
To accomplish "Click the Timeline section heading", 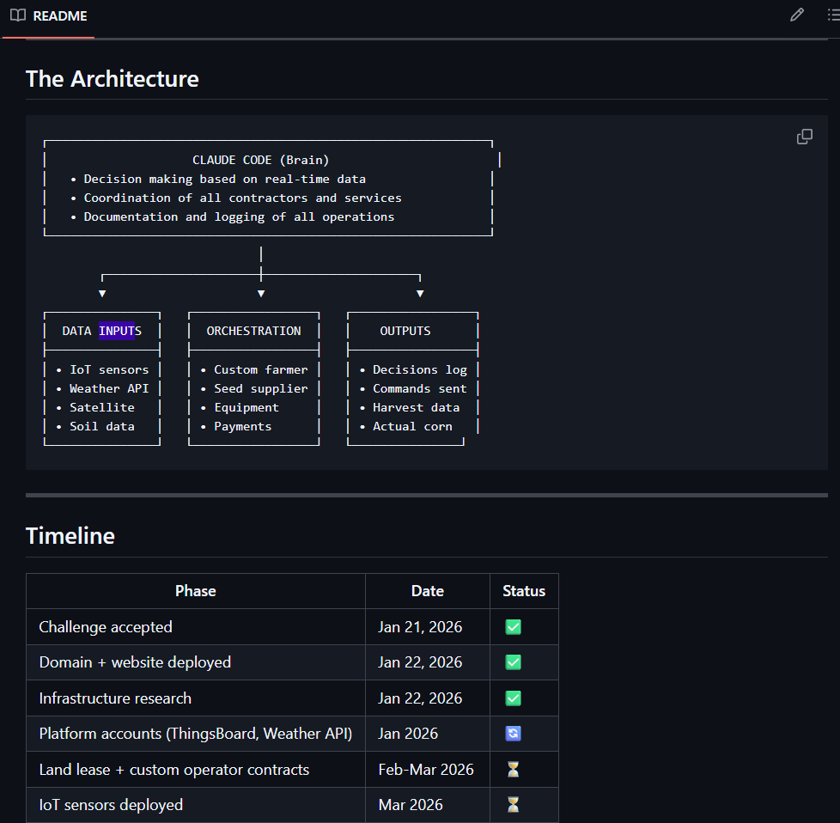I will [x=70, y=536].
